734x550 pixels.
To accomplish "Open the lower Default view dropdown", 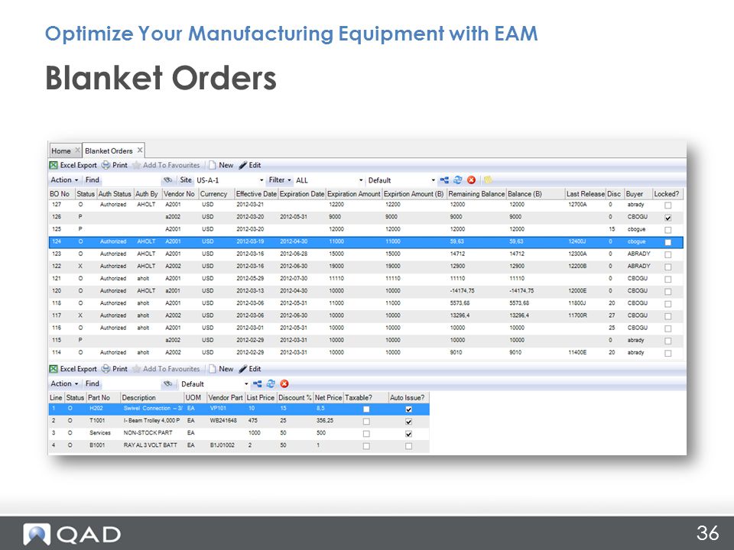I will pyautogui.click(x=246, y=384).
